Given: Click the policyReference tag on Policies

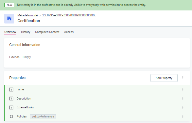Looking at the screenshot, I should [x=43, y=116].
